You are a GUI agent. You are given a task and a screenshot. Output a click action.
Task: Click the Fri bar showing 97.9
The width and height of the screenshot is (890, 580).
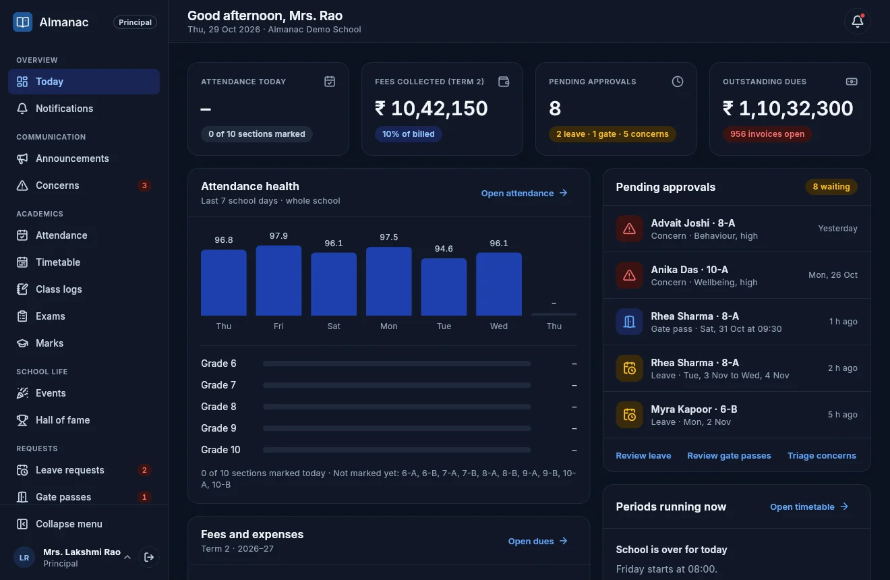(278, 281)
